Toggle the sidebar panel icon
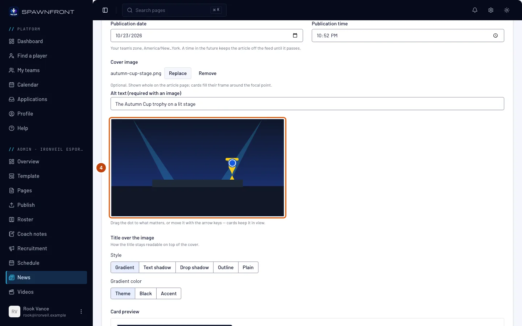The image size is (522, 326). [105, 10]
